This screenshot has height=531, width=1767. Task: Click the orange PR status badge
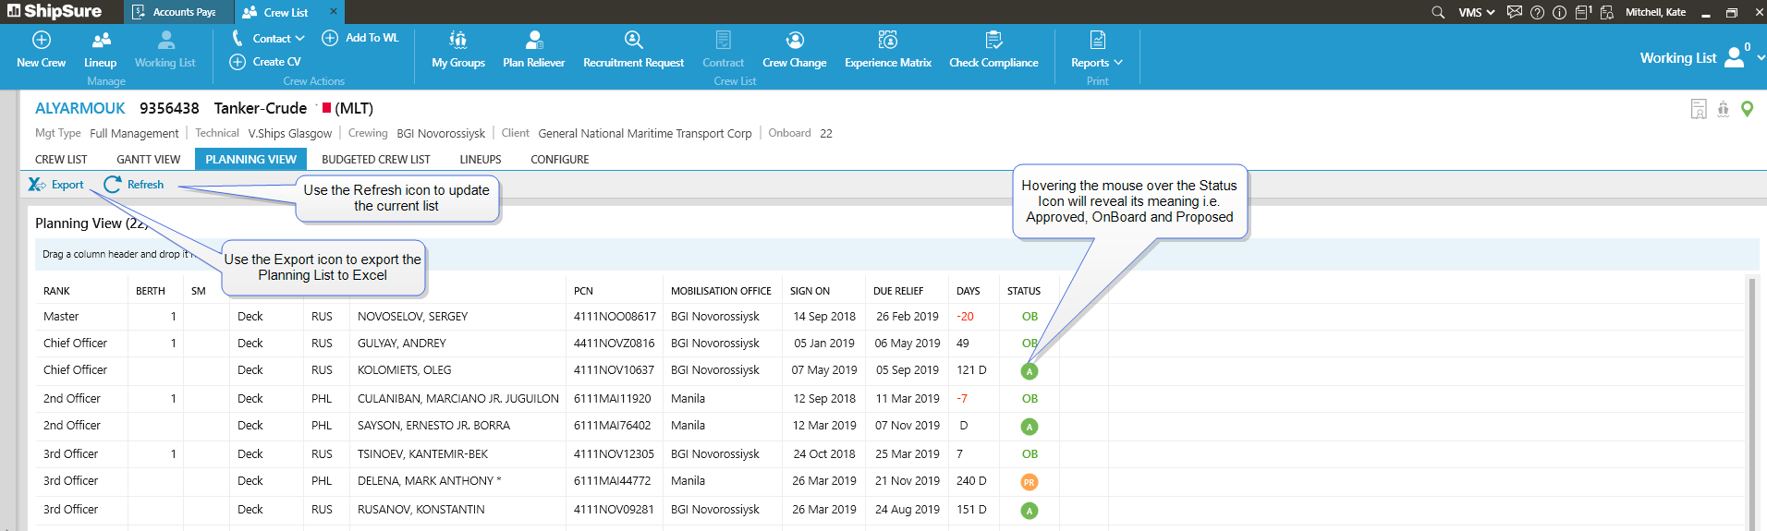click(1029, 482)
